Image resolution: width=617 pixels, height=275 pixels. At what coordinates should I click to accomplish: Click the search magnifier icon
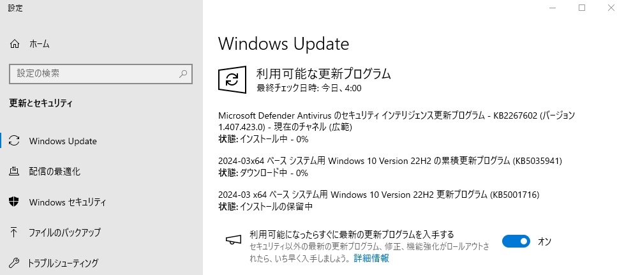183,74
